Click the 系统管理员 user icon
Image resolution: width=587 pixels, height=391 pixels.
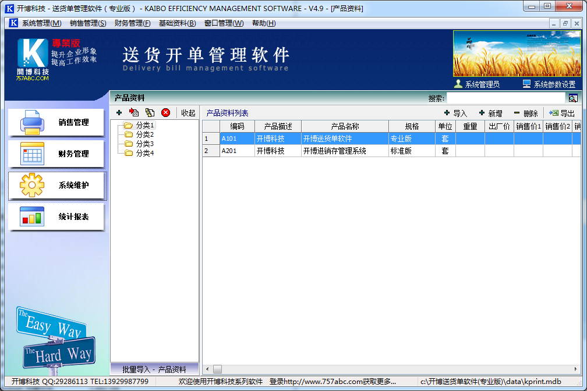[x=458, y=84]
